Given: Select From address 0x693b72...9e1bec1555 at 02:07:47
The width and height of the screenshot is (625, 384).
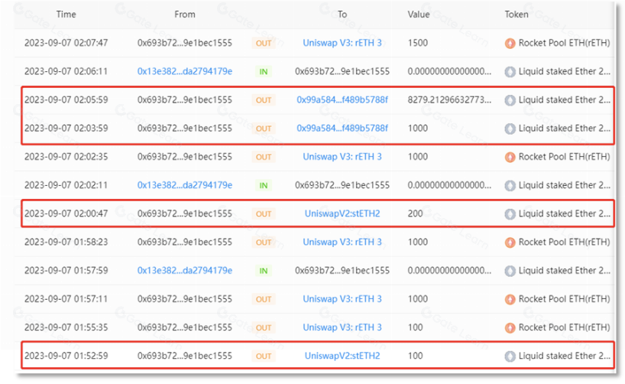Looking at the screenshot, I should pyautogui.click(x=185, y=43).
